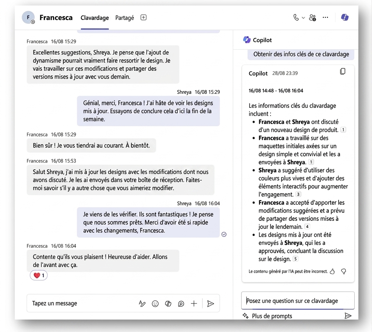The image size is (372, 332).
Task: Click message starting 'Génial, merci, Francesca'
Action: tap(148, 111)
